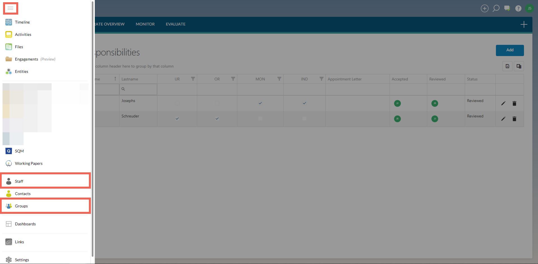Edit the Josephs row
Viewport: 538px width, 264px height.
[x=503, y=103]
